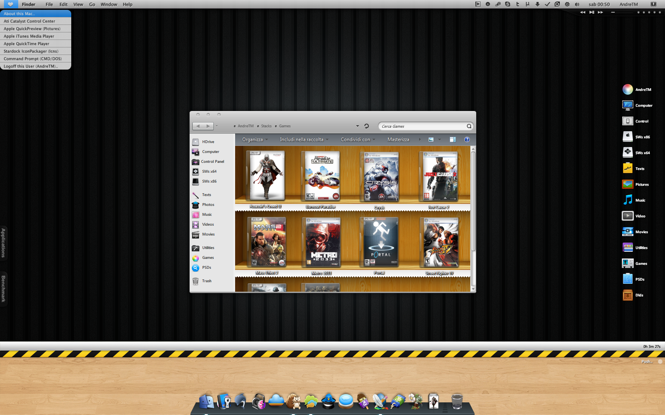Viewport: 665px width, 415px height.
Task: Click the Stacks breadcrumb in address bar
Action: point(266,126)
